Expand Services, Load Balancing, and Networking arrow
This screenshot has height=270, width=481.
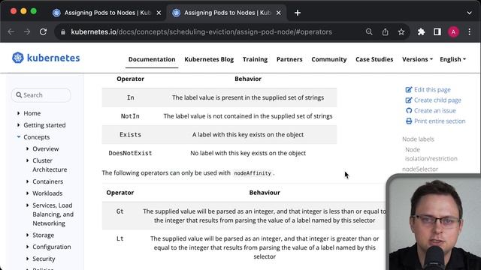tap(28, 205)
